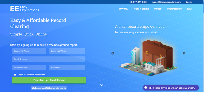
Task: Focus the Phone Number field
Action: [x=29, y=68]
